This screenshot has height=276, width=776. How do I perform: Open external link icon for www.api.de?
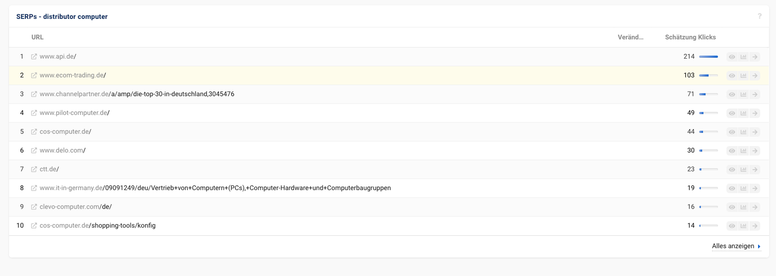coord(34,57)
